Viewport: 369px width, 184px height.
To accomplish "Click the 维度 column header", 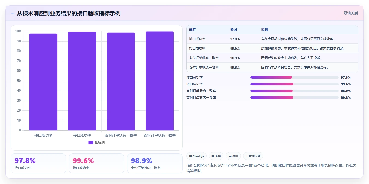I will click(192, 30).
